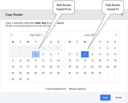Click the 'Route selected from' legend label
This screenshot has height=103, width=128.
[x=57, y=89]
